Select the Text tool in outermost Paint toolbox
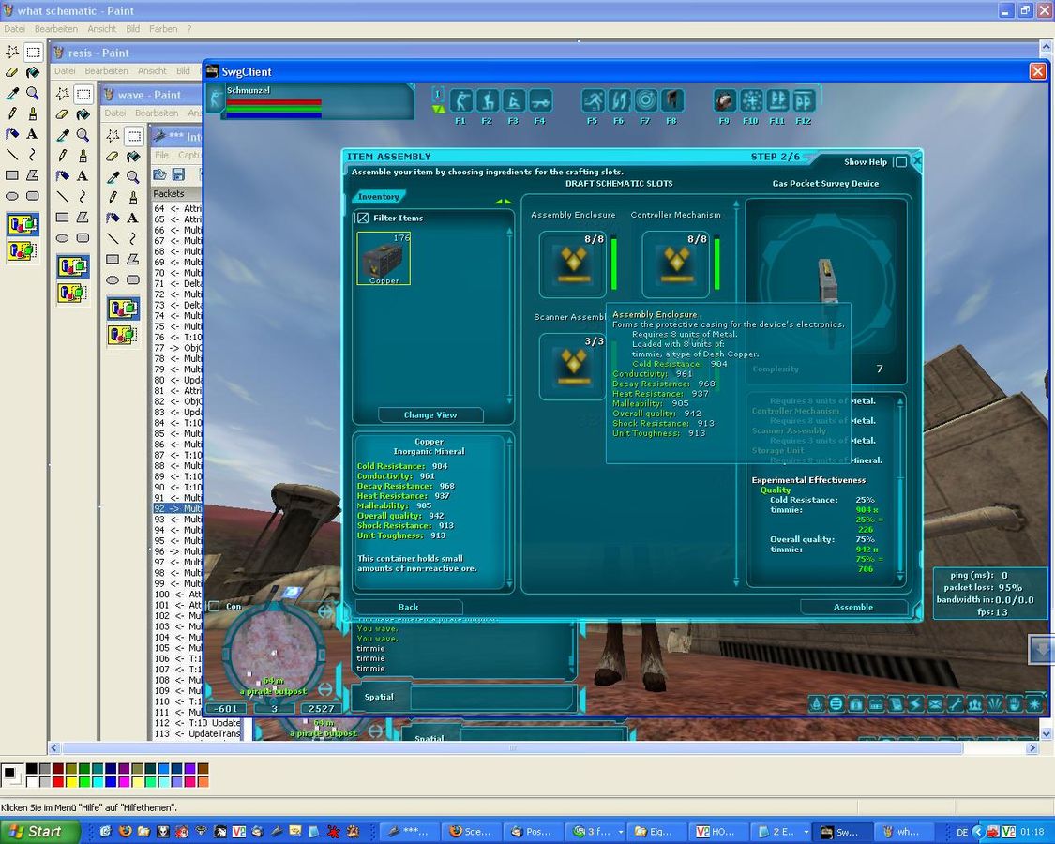 pyautogui.click(x=32, y=134)
